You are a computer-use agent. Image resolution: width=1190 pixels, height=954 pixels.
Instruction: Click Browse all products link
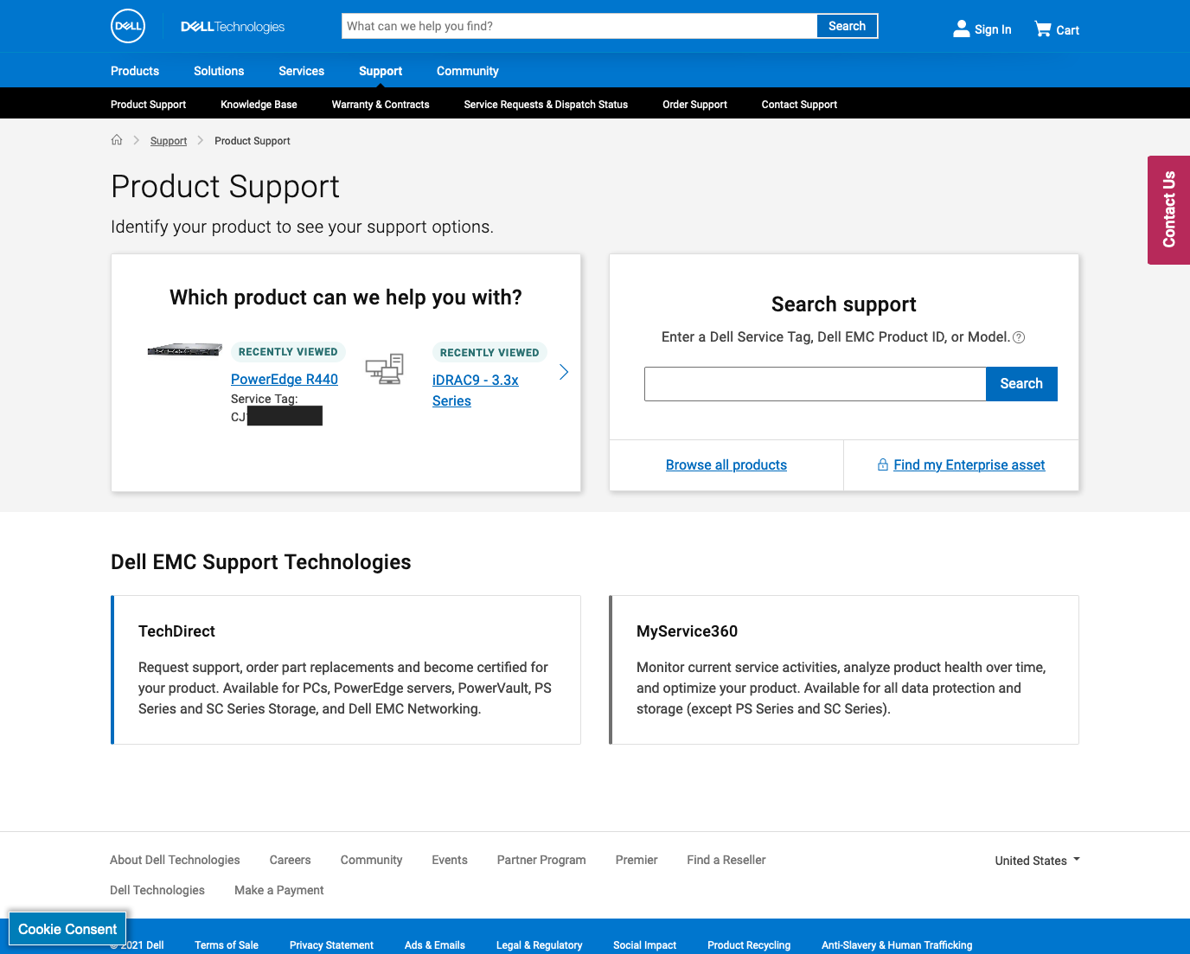(726, 464)
